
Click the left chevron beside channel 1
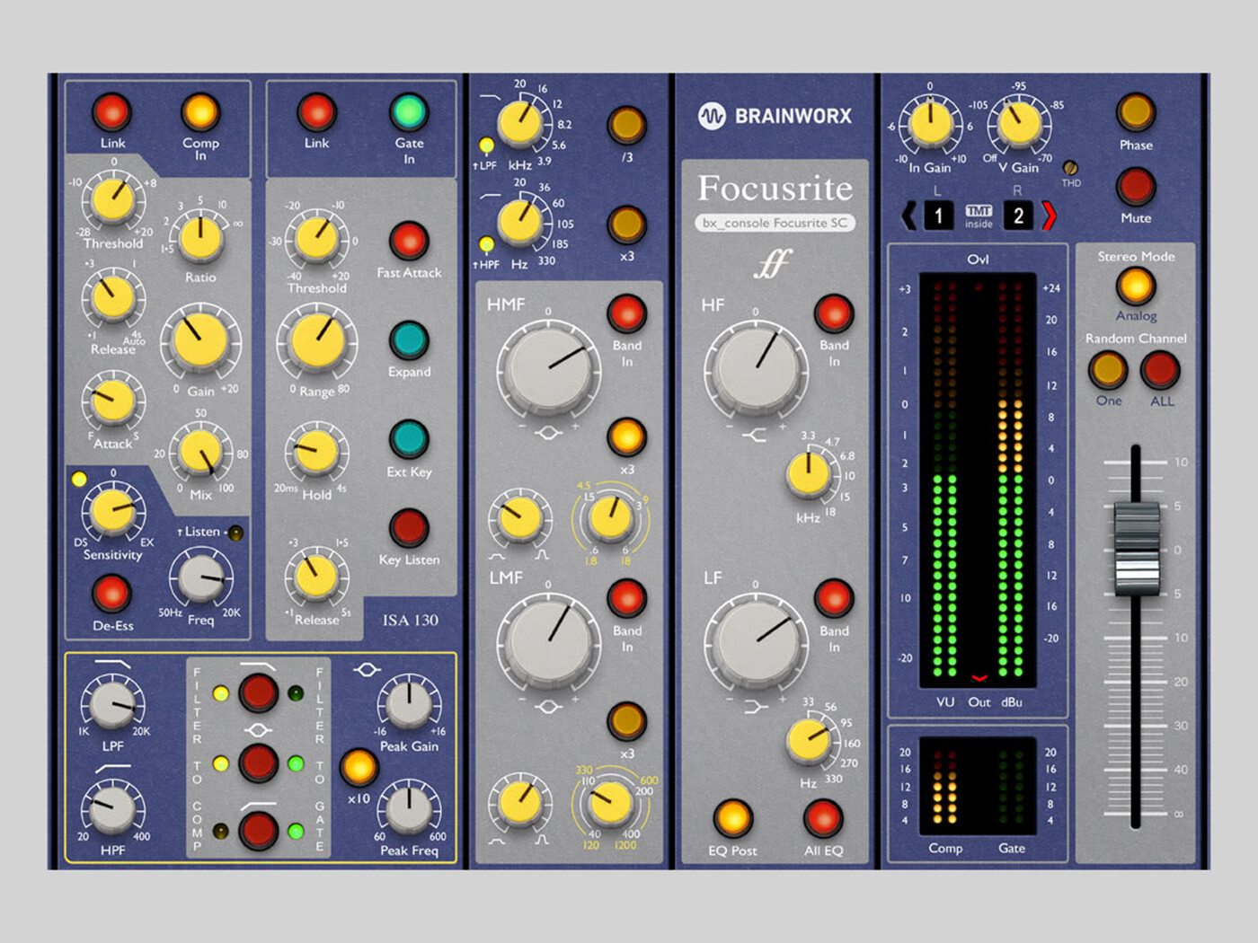point(909,216)
